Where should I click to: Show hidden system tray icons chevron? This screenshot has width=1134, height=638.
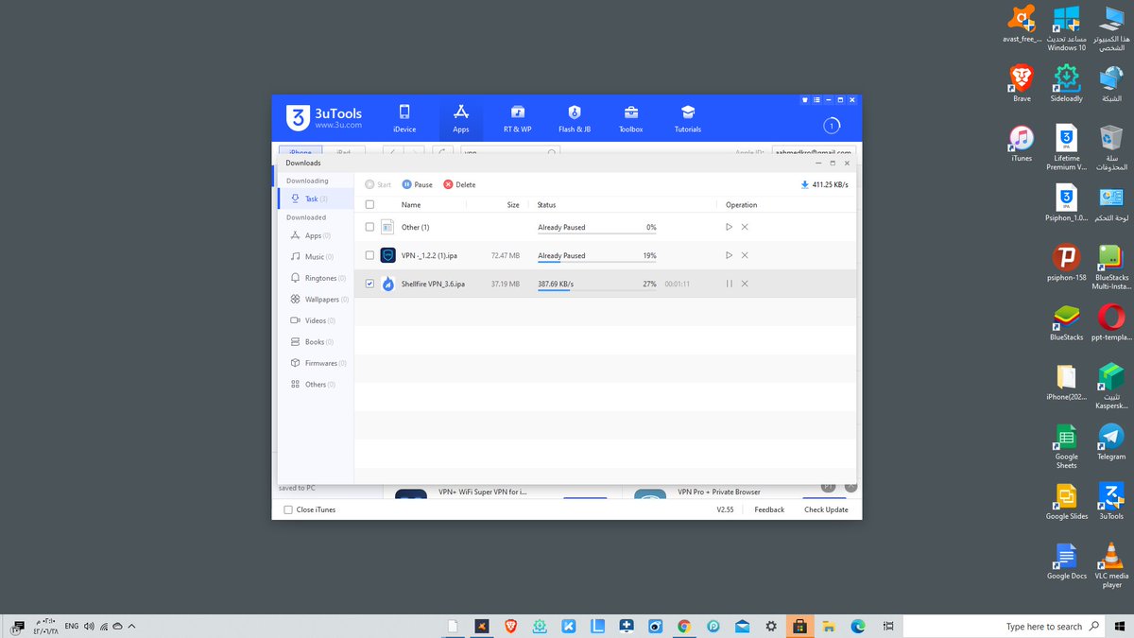[x=131, y=626]
